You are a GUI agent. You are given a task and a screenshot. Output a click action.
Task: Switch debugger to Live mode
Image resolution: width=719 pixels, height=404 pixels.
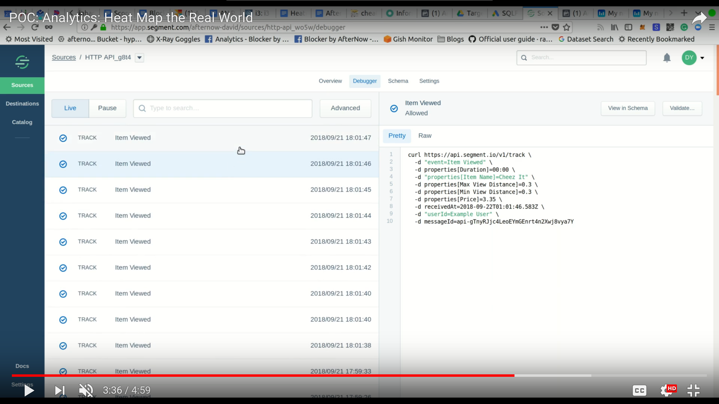pyautogui.click(x=70, y=108)
